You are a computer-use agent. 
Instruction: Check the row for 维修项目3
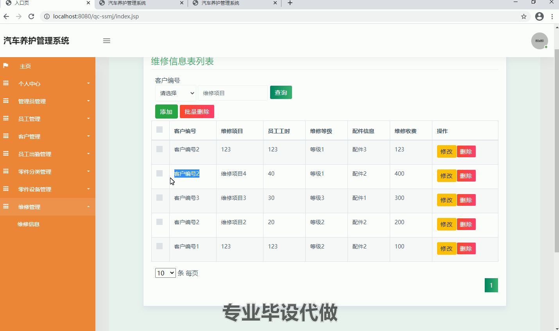(159, 198)
